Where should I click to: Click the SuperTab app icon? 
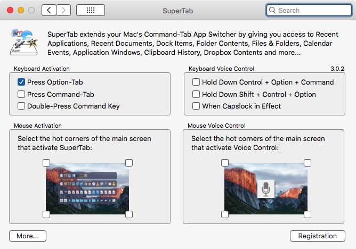(x=24, y=43)
